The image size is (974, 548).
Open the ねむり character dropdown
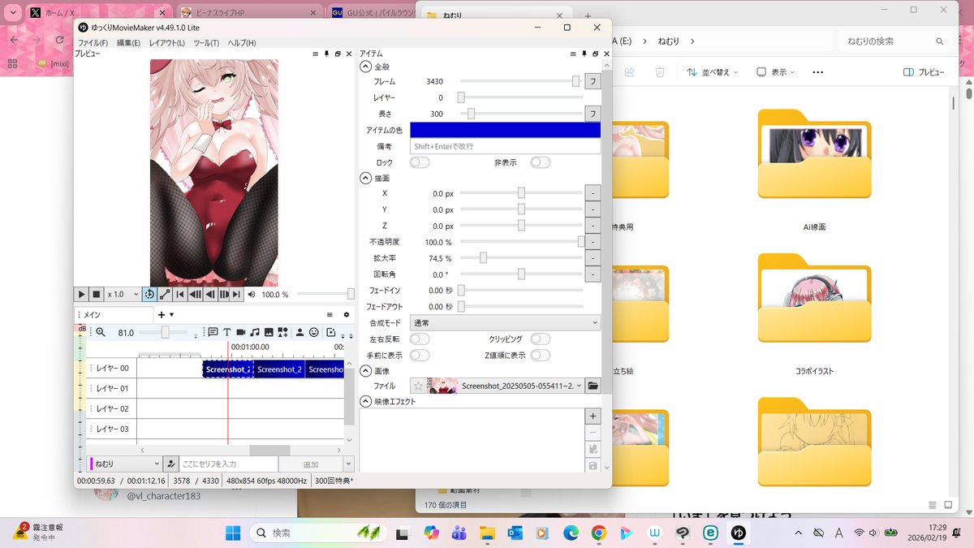point(123,464)
